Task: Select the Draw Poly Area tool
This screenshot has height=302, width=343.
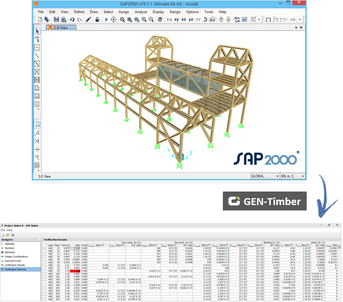Action: (x=37, y=88)
